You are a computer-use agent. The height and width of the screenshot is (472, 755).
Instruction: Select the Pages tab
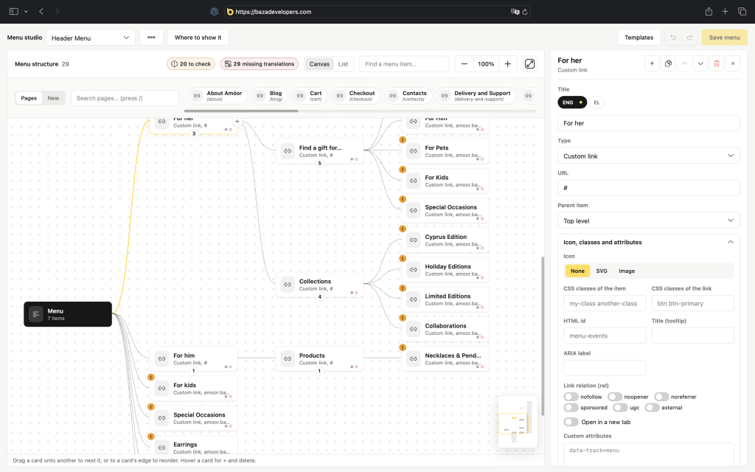(29, 98)
